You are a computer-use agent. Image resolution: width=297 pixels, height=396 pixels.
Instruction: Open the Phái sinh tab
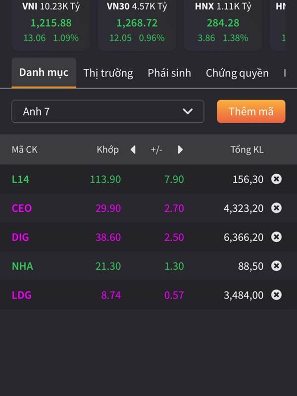pos(169,73)
